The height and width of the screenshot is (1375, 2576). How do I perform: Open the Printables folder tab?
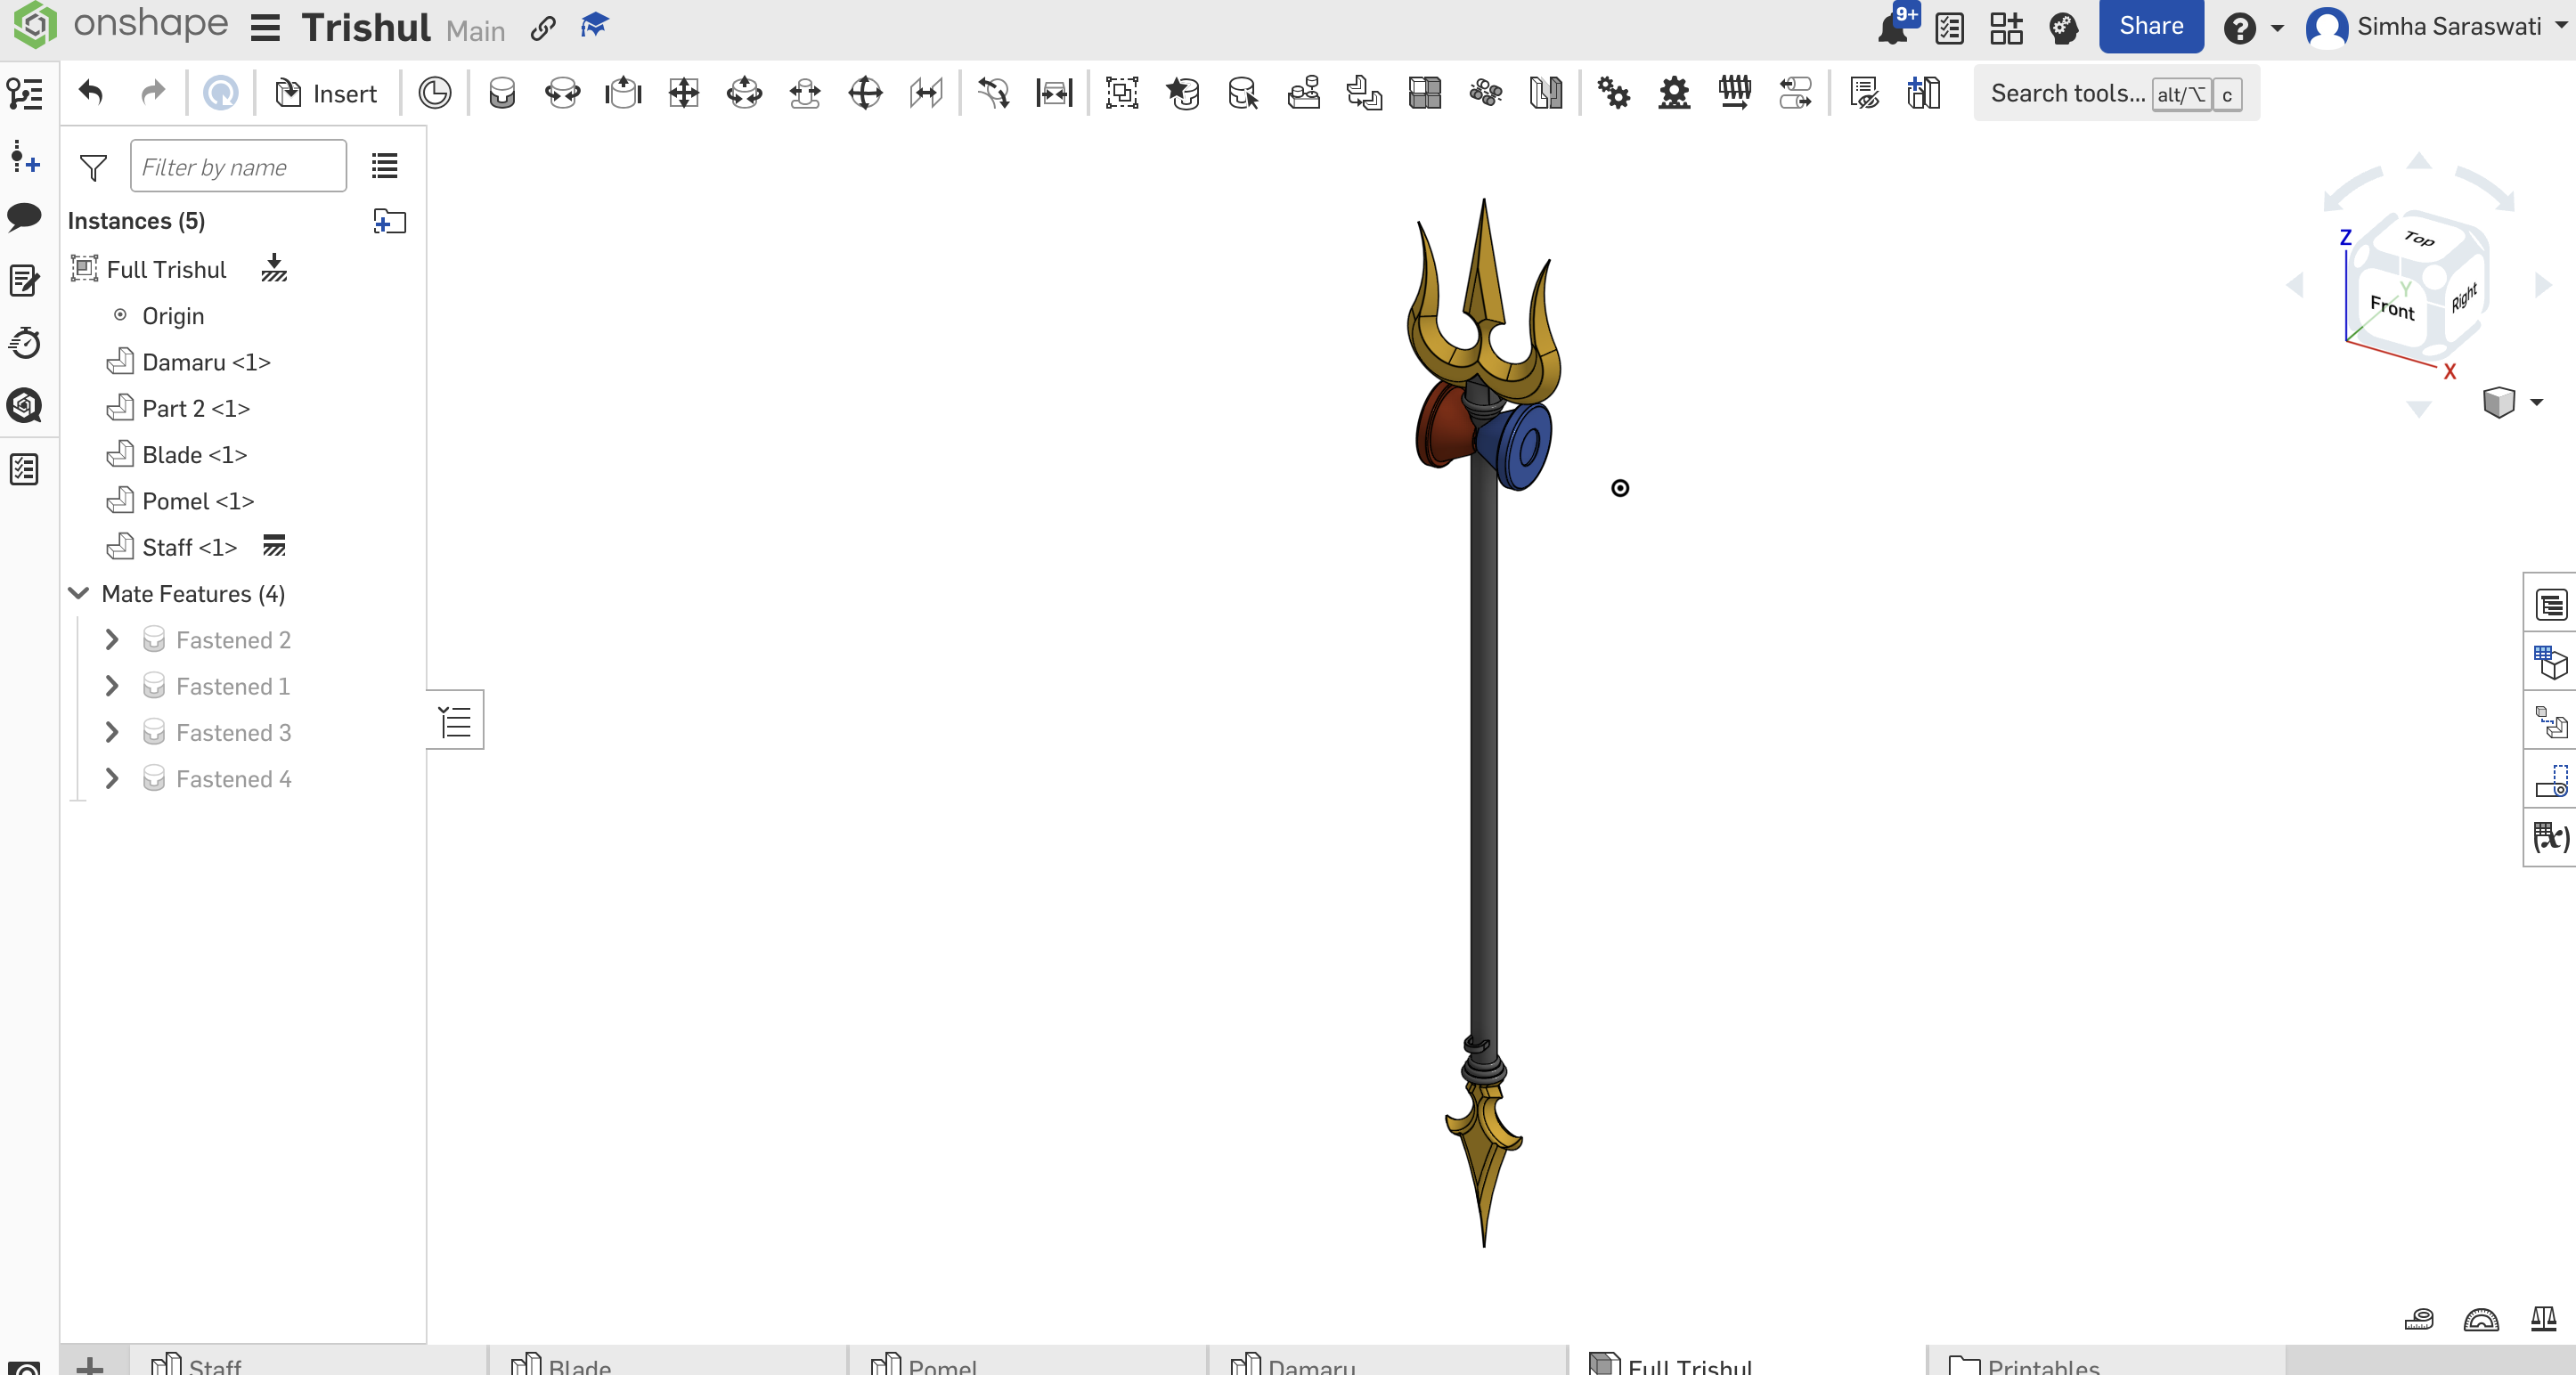click(x=2107, y=1361)
